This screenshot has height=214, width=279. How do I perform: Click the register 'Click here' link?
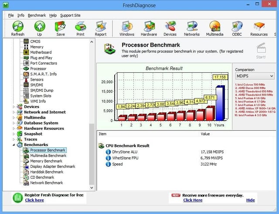coord(34,200)
